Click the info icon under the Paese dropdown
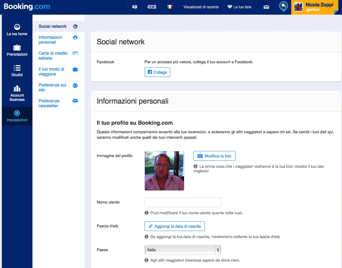The width and height of the screenshot is (342, 268). 146,260
